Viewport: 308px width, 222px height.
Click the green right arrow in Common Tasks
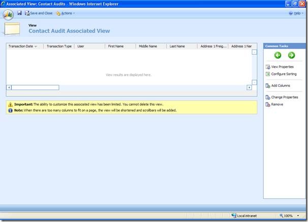click(291, 55)
